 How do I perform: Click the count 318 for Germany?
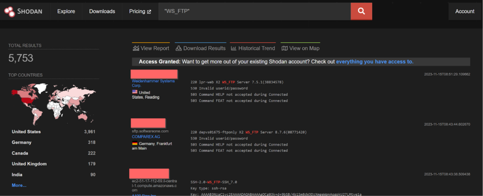[92, 142]
